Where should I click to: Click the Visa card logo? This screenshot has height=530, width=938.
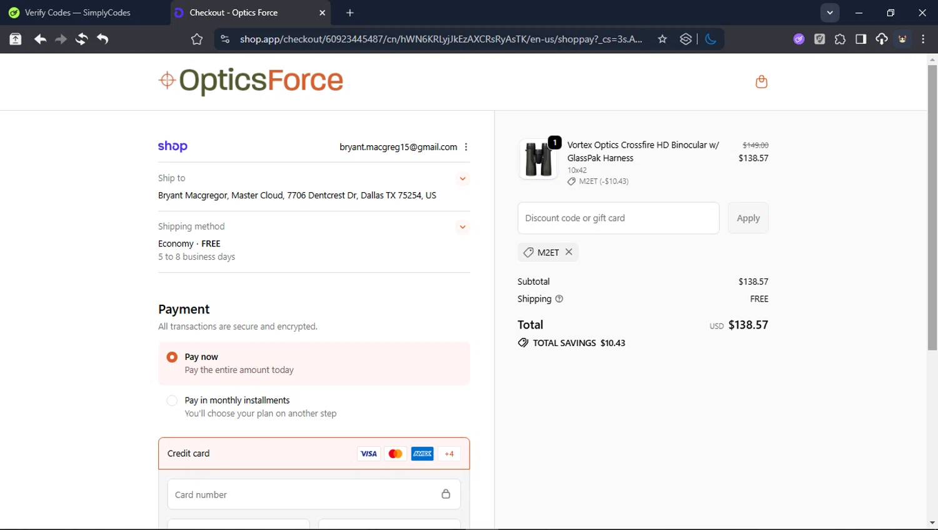tap(369, 454)
